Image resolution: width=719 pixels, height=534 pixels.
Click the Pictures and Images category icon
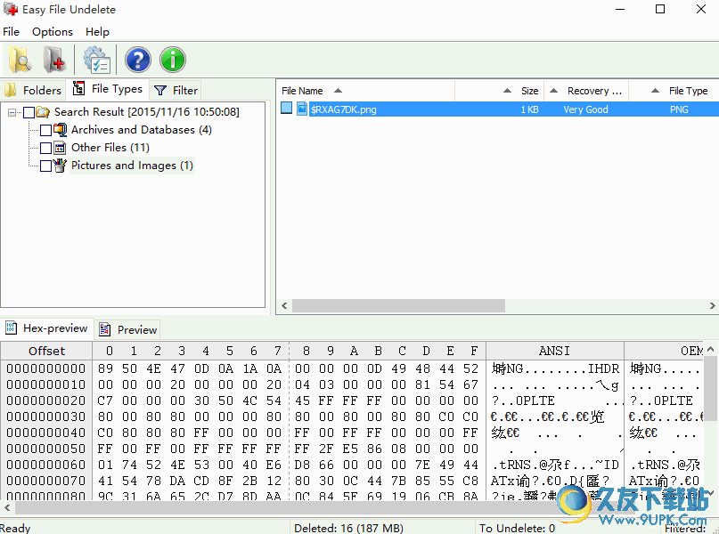tap(60, 166)
